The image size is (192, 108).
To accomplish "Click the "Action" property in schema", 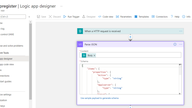I will click(x=103, y=75).
